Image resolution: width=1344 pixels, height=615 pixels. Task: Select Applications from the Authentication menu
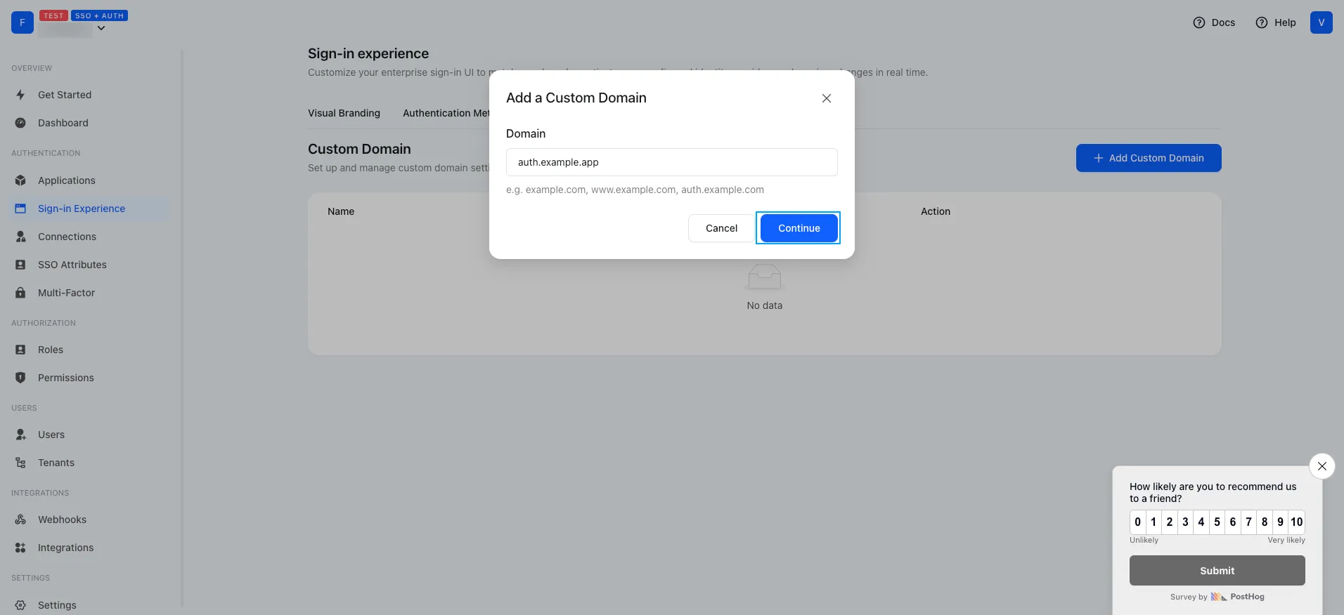click(x=66, y=180)
